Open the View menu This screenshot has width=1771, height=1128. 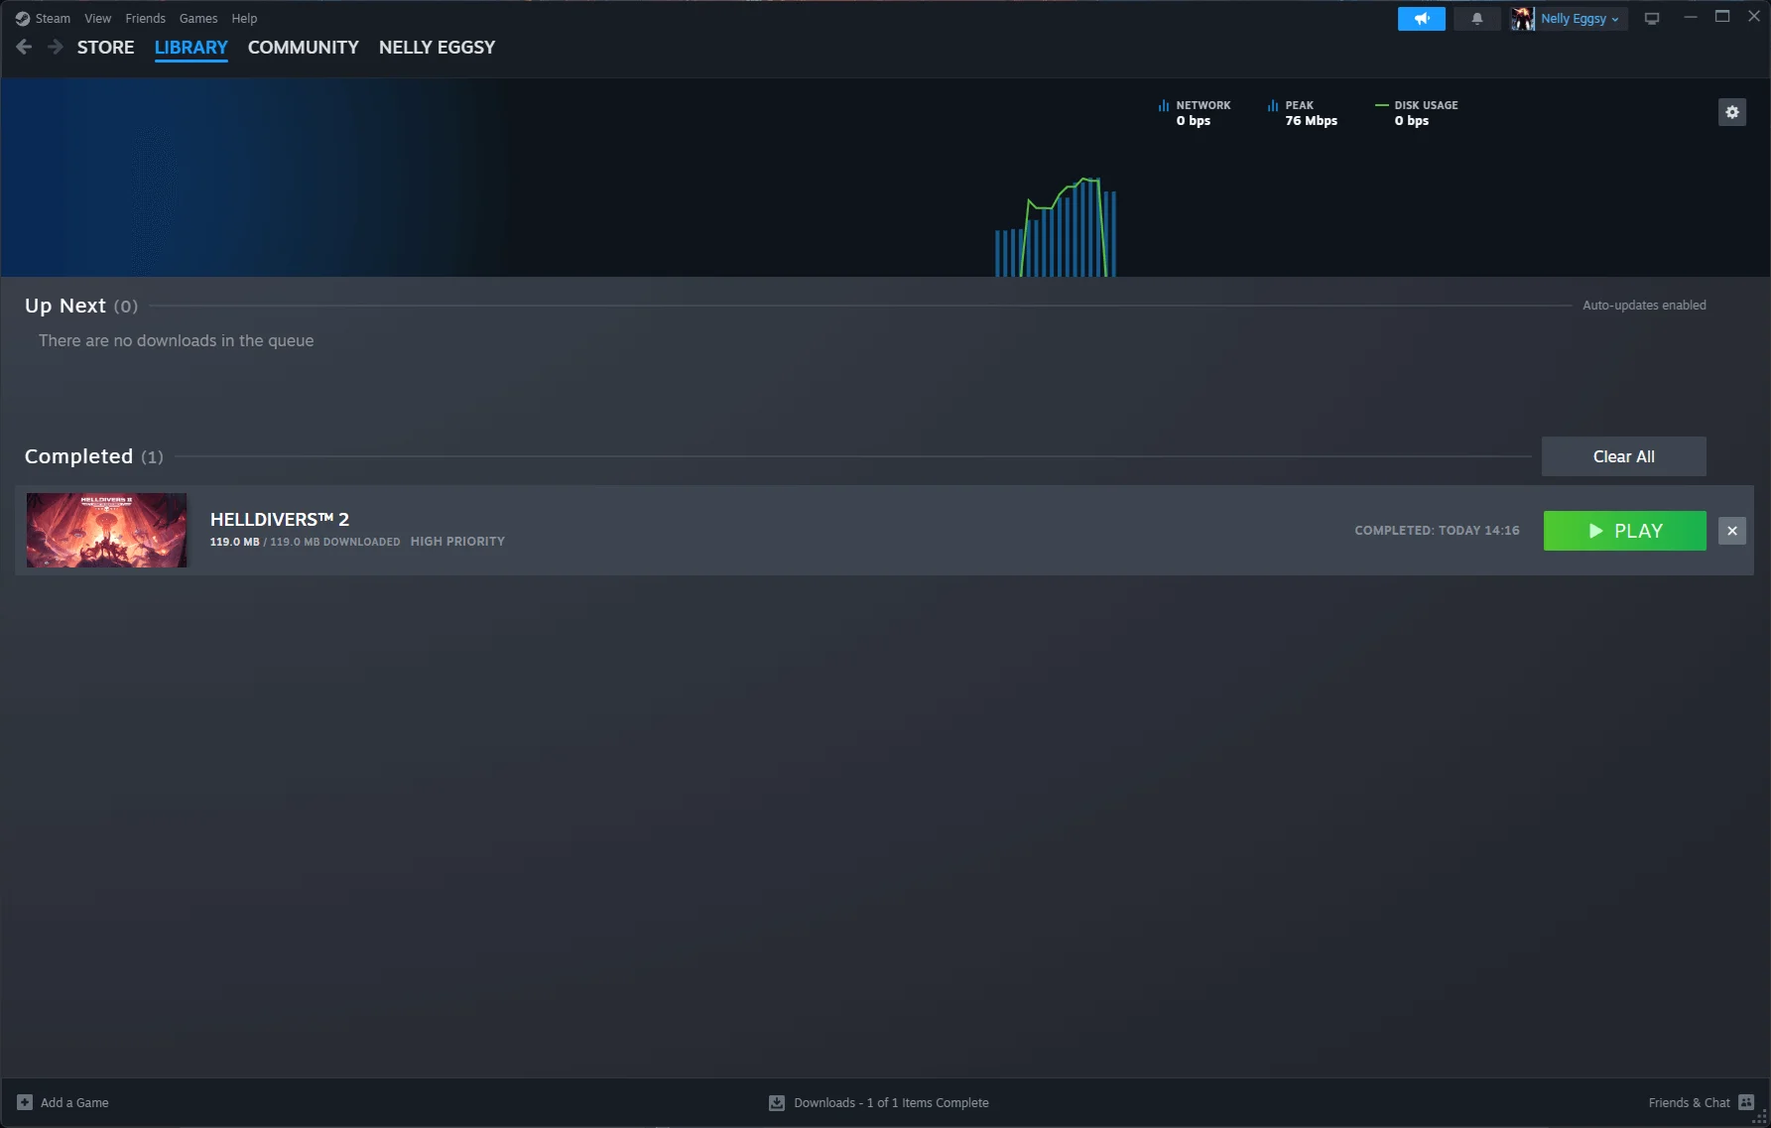pos(97,18)
